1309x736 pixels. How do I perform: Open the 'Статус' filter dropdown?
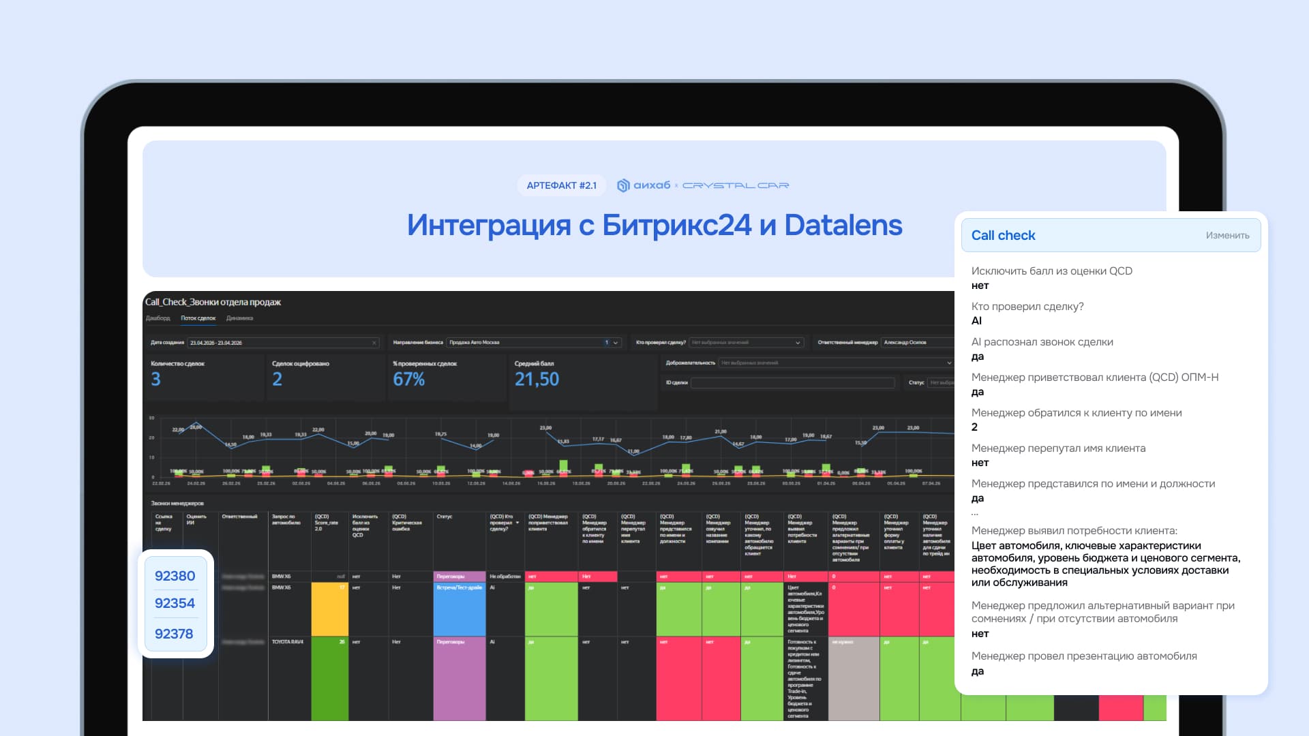pos(941,383)
